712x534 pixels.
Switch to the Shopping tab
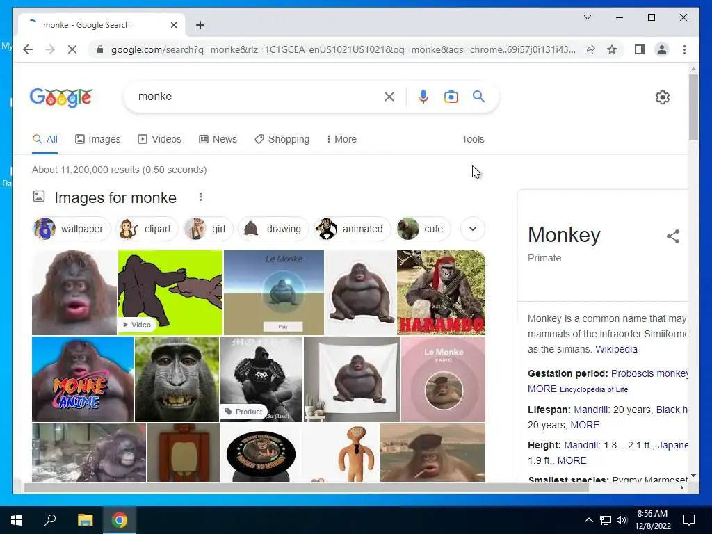tap(282, 139)
